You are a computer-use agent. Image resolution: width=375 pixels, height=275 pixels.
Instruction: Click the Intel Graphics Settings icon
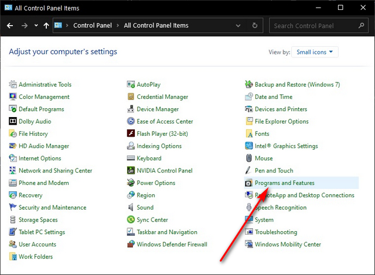click(250, 146)
